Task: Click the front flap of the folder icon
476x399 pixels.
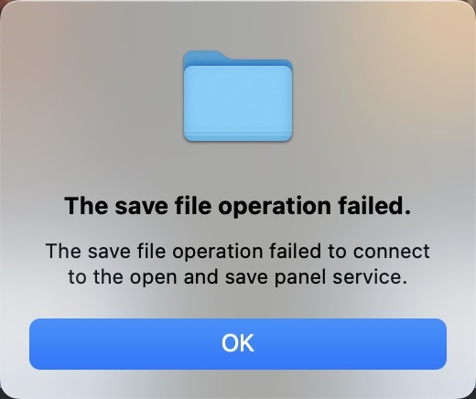Action: click(x=238, y=99)
